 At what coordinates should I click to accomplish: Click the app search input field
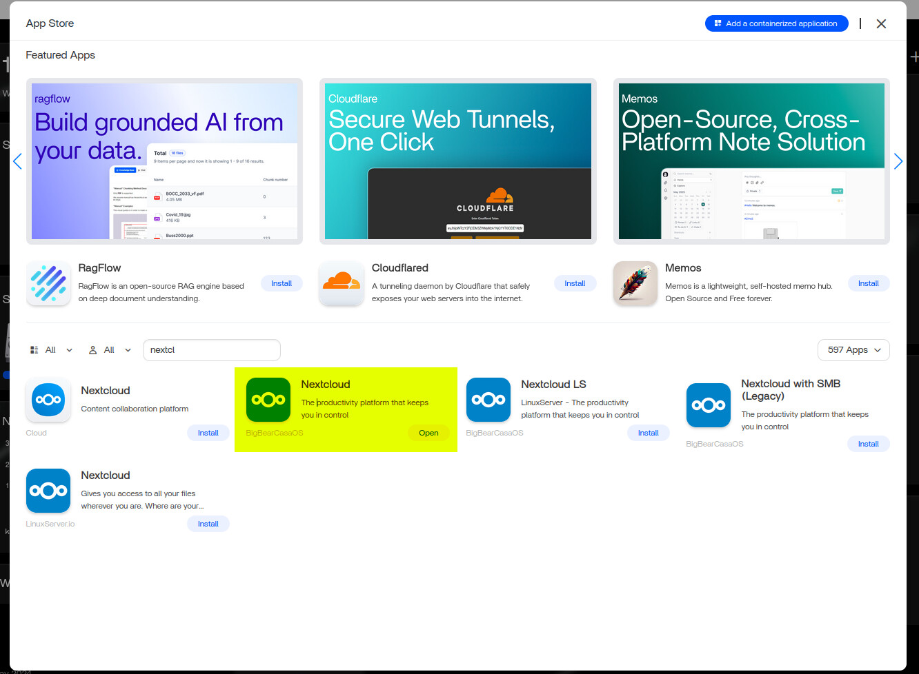[x=211, y=350]
